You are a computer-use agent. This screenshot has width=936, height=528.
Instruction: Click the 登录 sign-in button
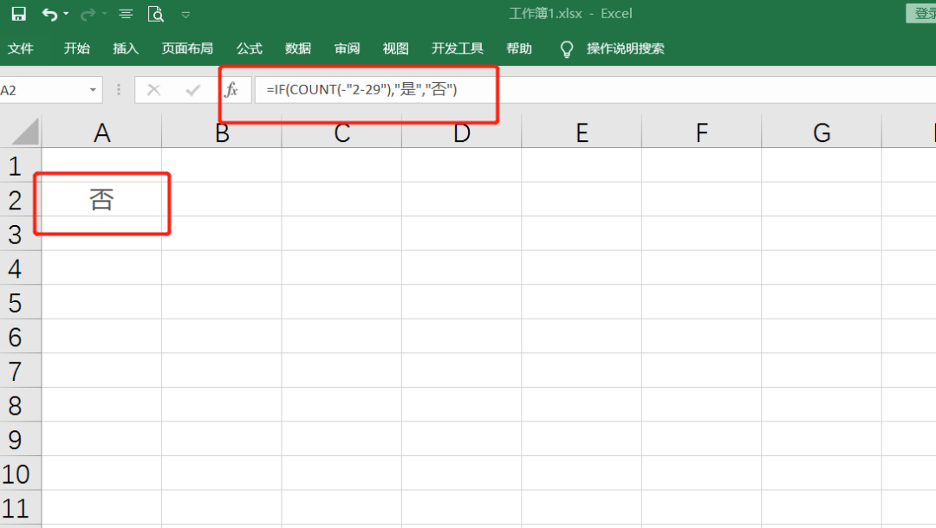click(921, 14)
